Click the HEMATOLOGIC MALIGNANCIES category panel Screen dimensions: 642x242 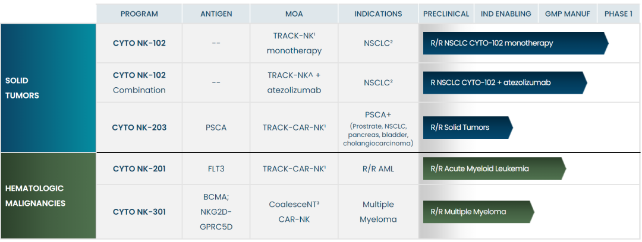point(48,196)
